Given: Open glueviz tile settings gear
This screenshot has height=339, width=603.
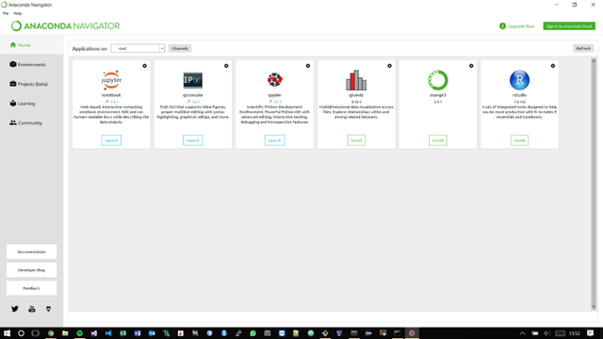Looking at the screenshot, I should point(389,66).
